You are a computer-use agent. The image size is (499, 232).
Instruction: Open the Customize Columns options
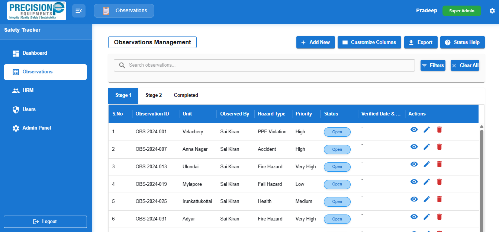(369, 42)
